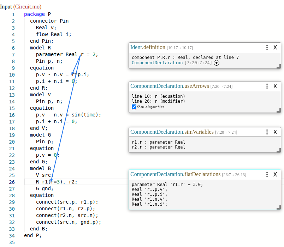Viewport: 284px width, 247px height.
Task: Click the ComponentDeclaration.flatDeclarations panel title
Action: tap(176, 174)
